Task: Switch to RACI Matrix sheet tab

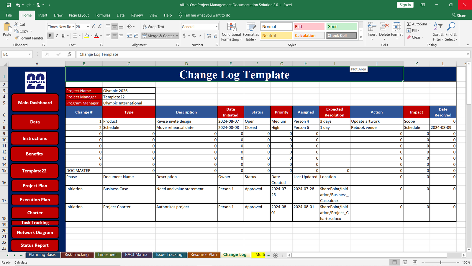Action: [x=136, y=254]
